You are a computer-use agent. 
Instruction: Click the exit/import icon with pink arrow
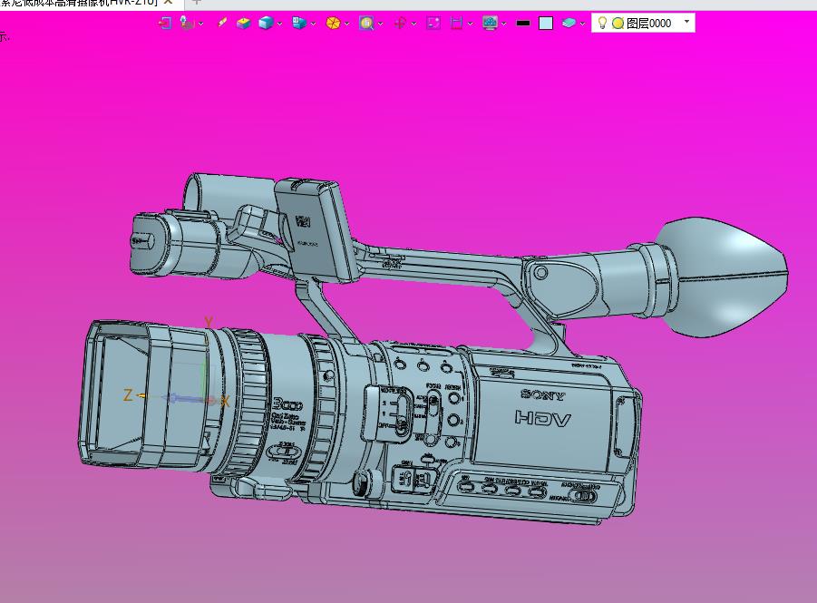[x=165, y=23]
